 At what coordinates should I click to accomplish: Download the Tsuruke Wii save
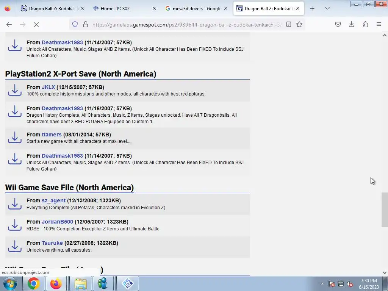15,246
